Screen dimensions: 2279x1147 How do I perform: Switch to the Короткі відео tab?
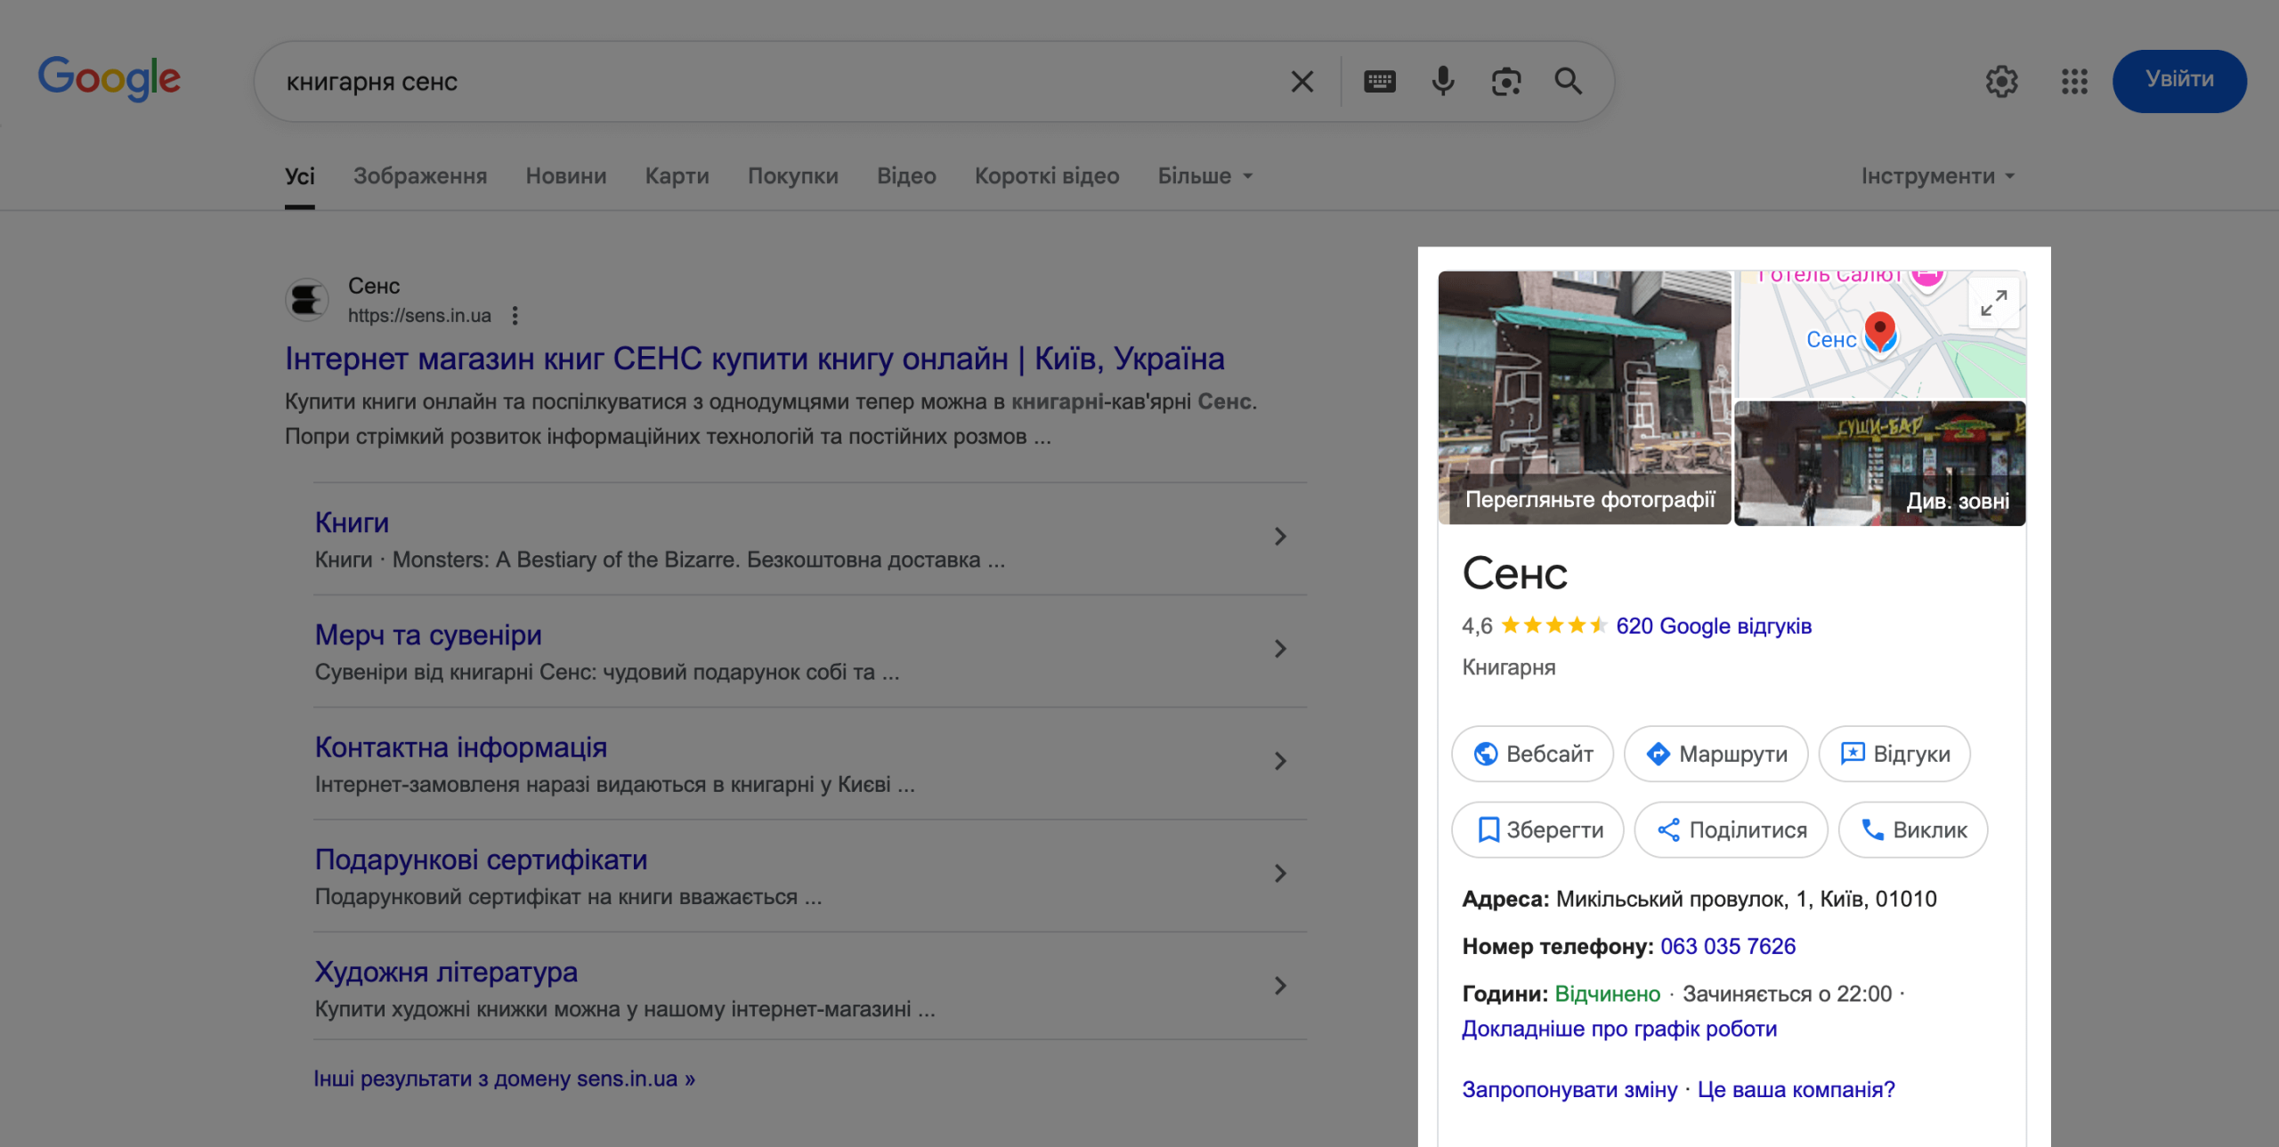click(1047, 176)
